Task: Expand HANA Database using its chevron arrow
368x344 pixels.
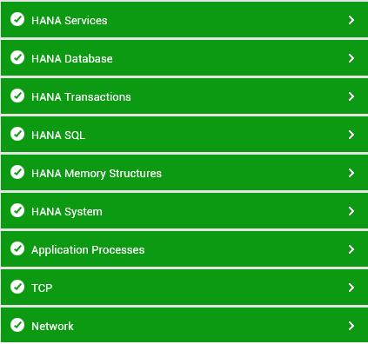Action: [x=351, y=58]
